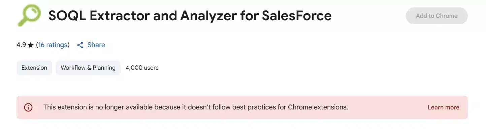Click 'Chrome extensions' phrase in banner text
This screenshot has height=133, width=486.
[x=318, y=107]
